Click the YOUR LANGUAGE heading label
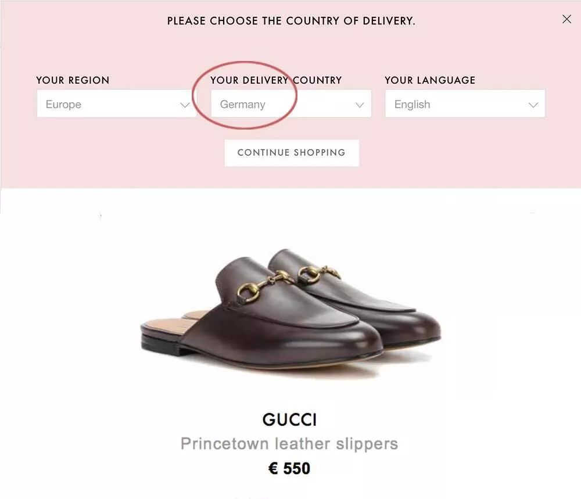This screenshot has height=499, width=581. point(430,80)
